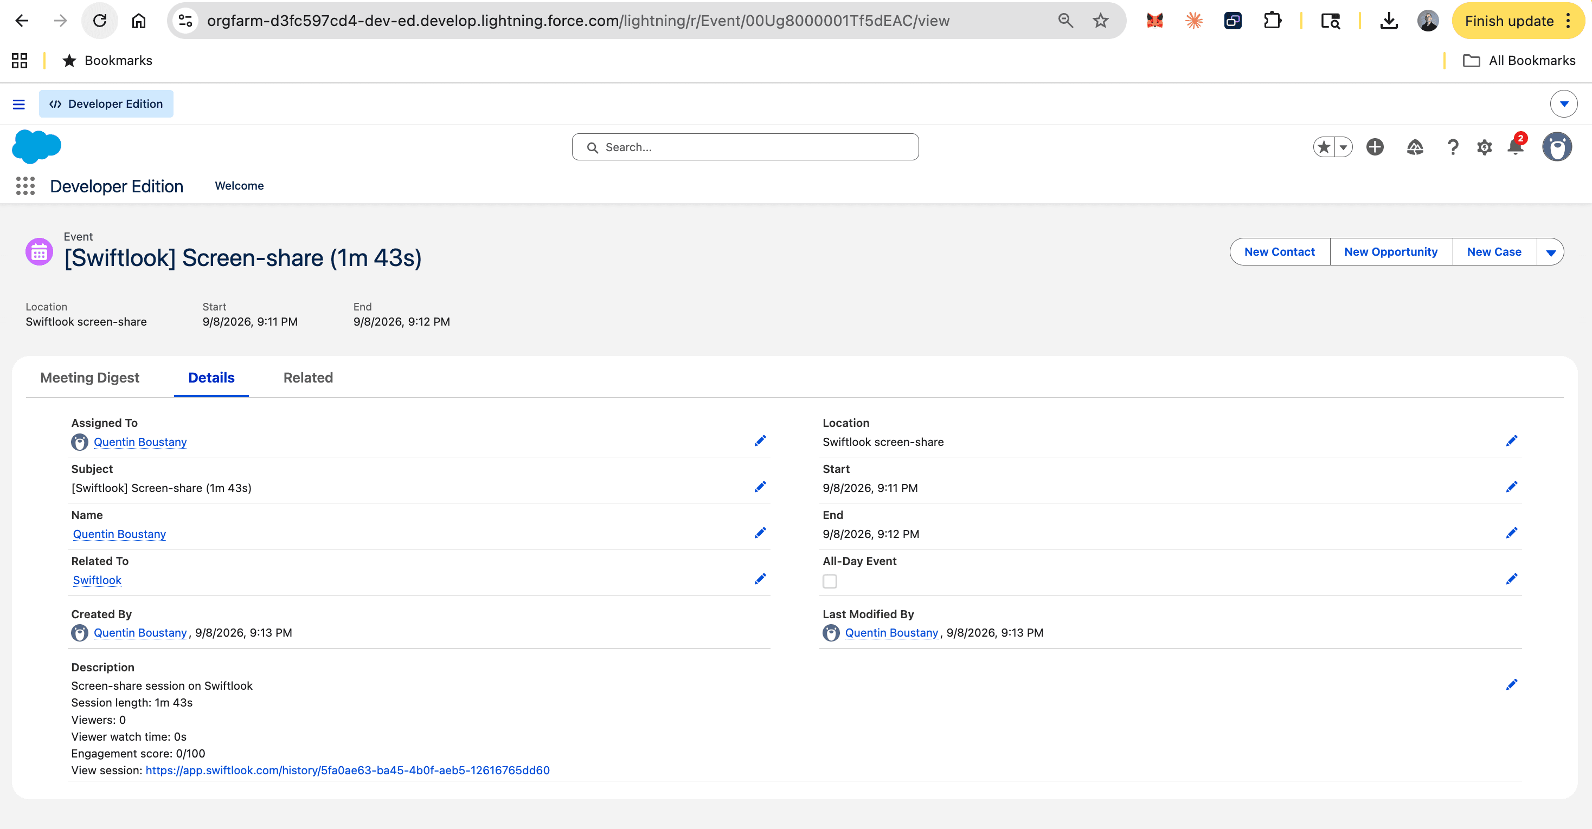Viewport: 1592px width, 829px height.
Task: Edit the Location field pencil
Action: [x=1512, y=441]
